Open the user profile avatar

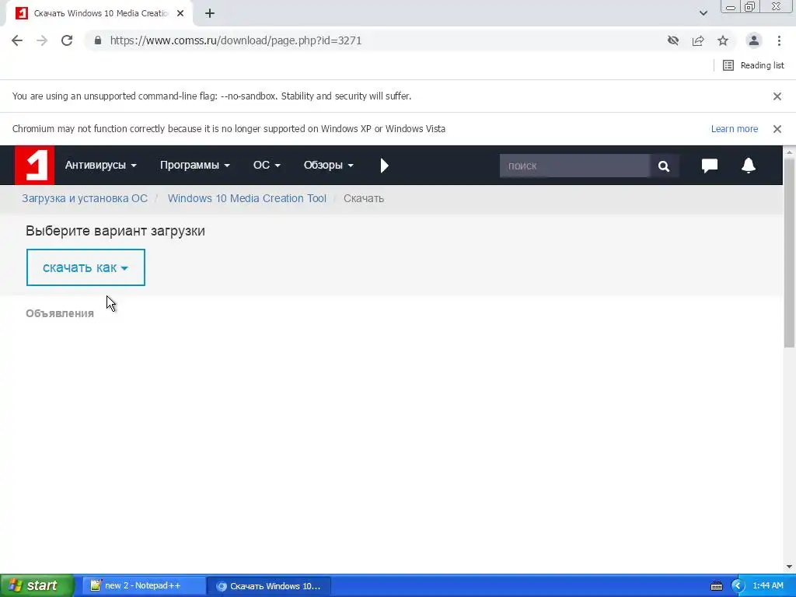[x=754, y=40]
